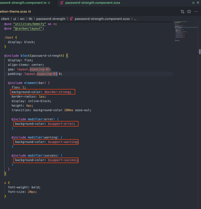Click 'display: inline-block;' line
The width and height of the screenshot is (201, 209).
(x=31, y=101)
